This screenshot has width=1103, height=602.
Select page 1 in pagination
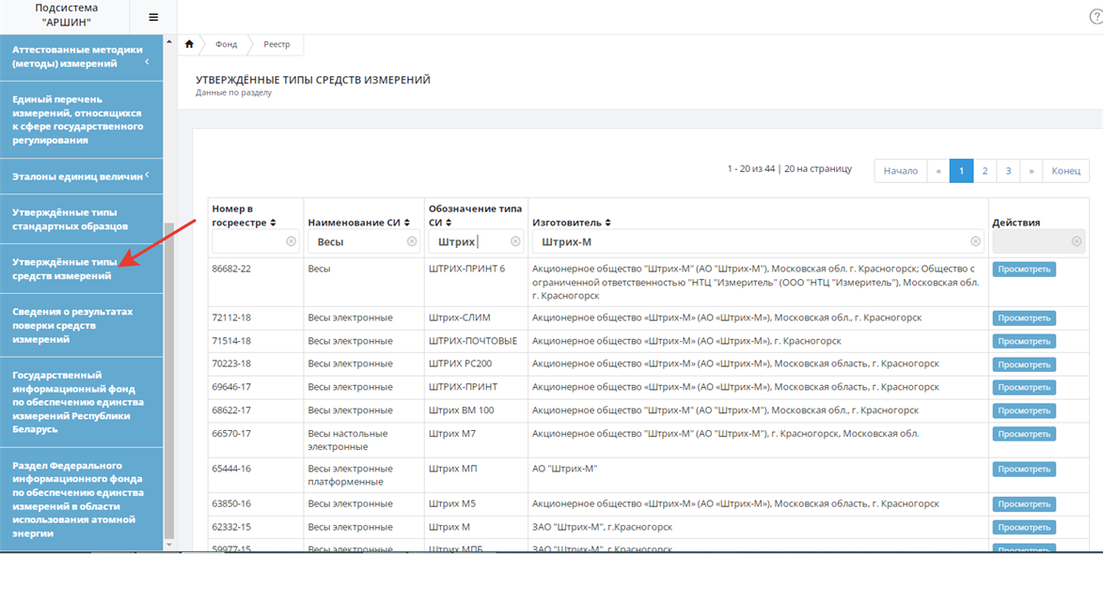(961, 171)
